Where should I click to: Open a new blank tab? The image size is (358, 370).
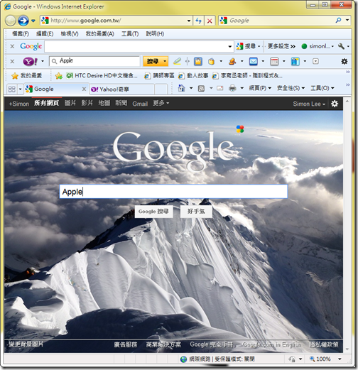point(161,89)
